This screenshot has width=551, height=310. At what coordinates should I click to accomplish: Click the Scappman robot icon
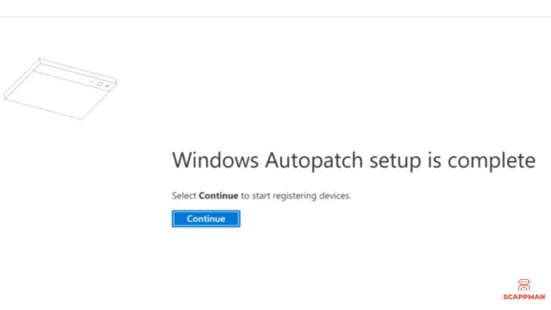[524, 284]
